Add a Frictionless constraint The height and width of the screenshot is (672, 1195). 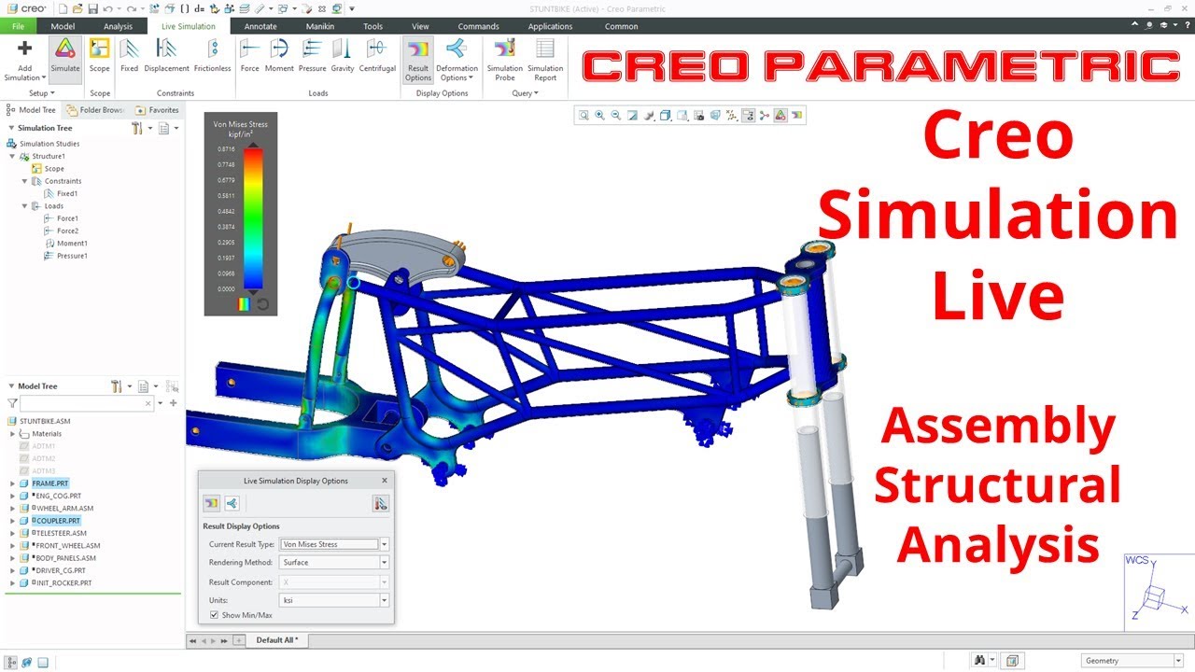click(213, 57)
